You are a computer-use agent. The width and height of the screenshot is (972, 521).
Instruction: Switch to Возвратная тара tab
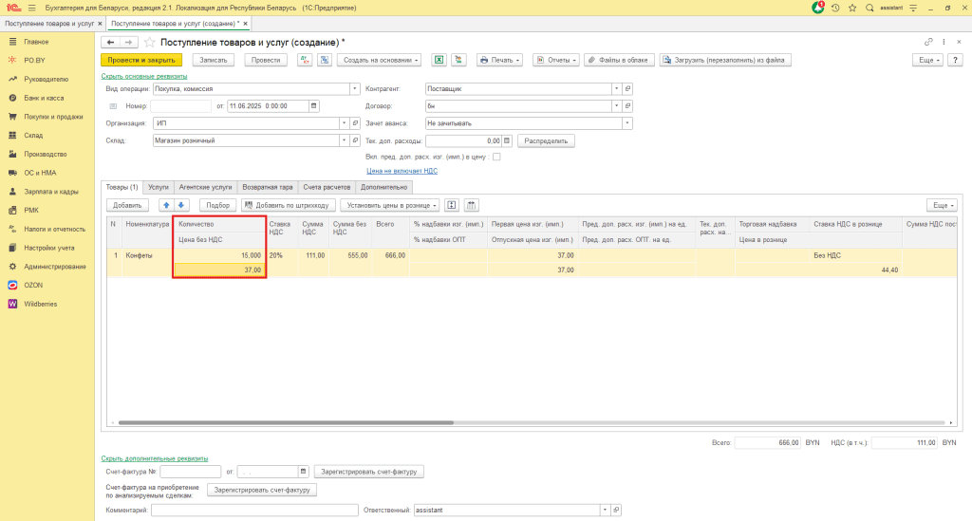pos(267,187)
